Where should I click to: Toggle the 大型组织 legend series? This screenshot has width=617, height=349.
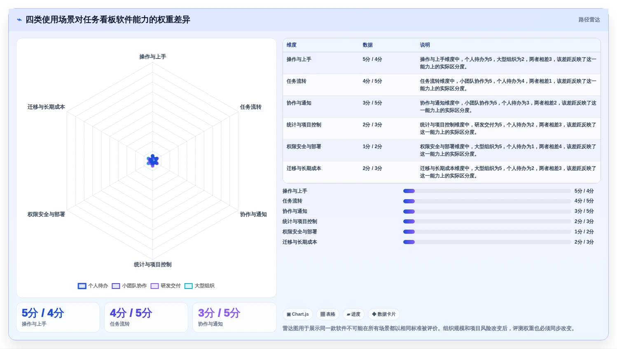(x=199, y=286)
